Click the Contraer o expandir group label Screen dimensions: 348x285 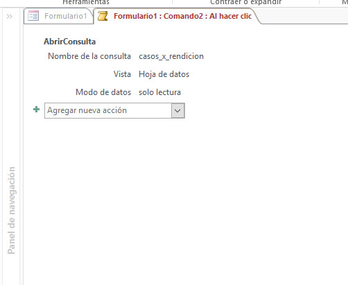pos(246,2)
